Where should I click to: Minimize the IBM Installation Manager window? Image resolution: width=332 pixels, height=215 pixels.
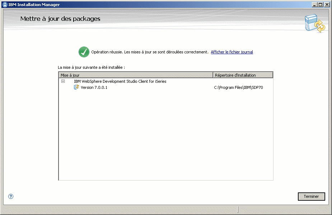point(315,4)
